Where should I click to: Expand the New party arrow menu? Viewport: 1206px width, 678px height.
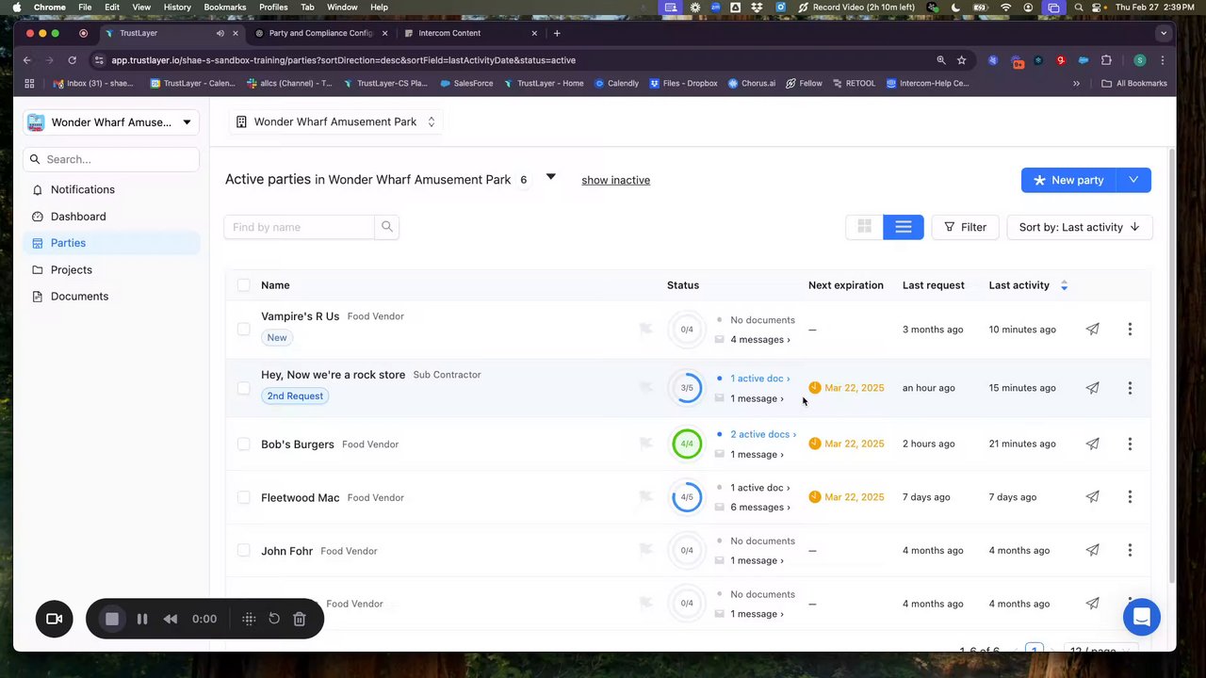[x=1133, y=180]
